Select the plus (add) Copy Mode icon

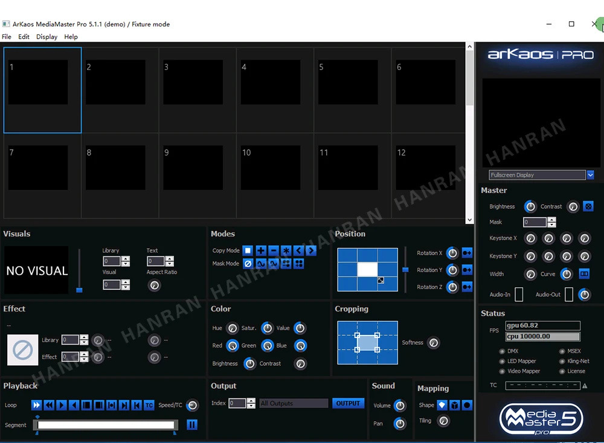point(261,251)
